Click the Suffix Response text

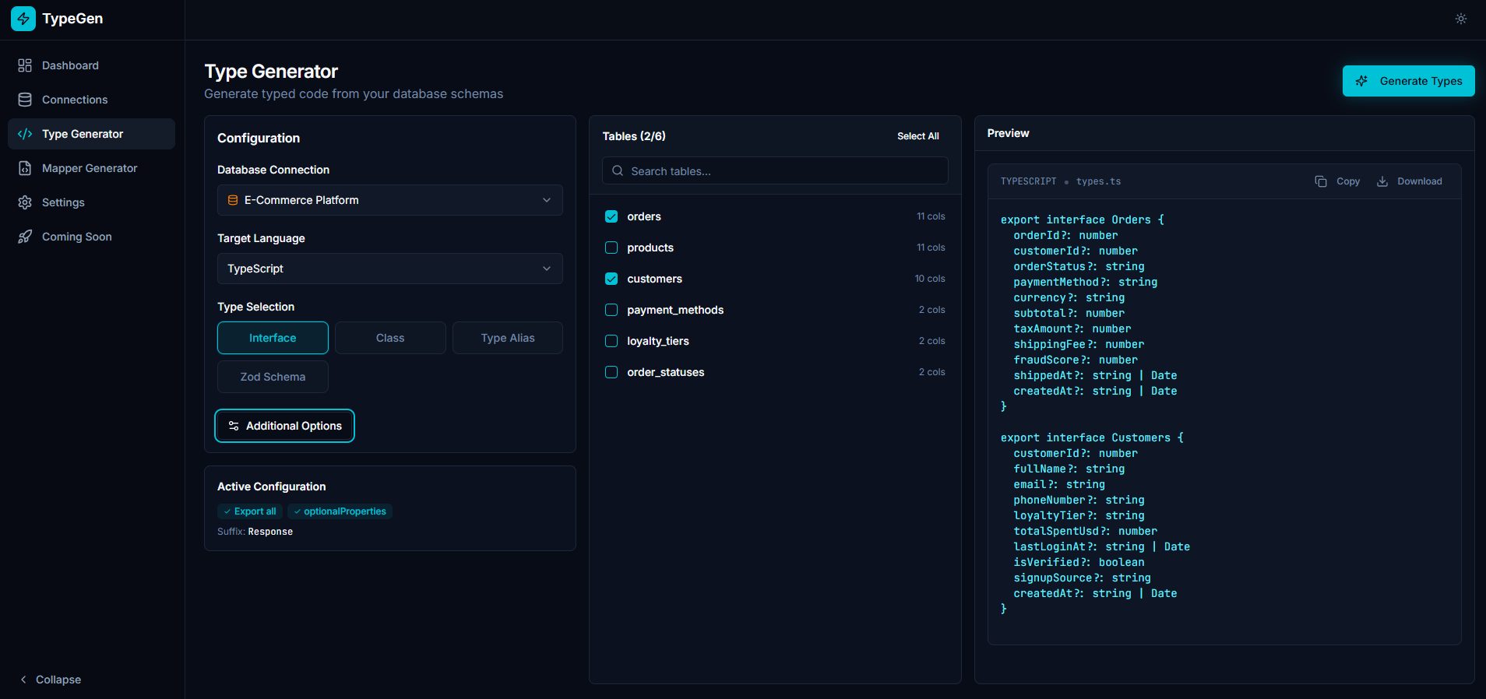[255, 532]
